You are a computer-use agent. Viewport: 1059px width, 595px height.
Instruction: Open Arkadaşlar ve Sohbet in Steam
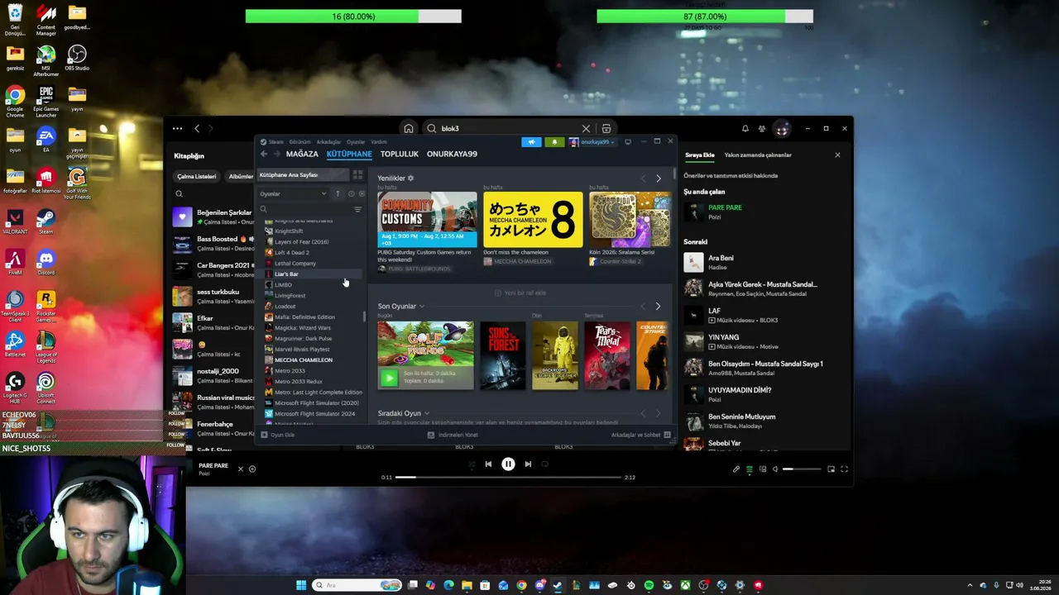pyautogui.click(x=640, y=435)
